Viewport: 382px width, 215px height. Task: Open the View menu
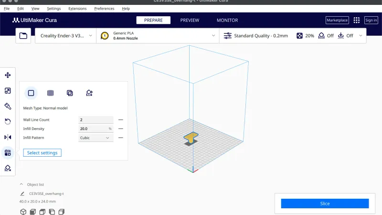(35, 9)
